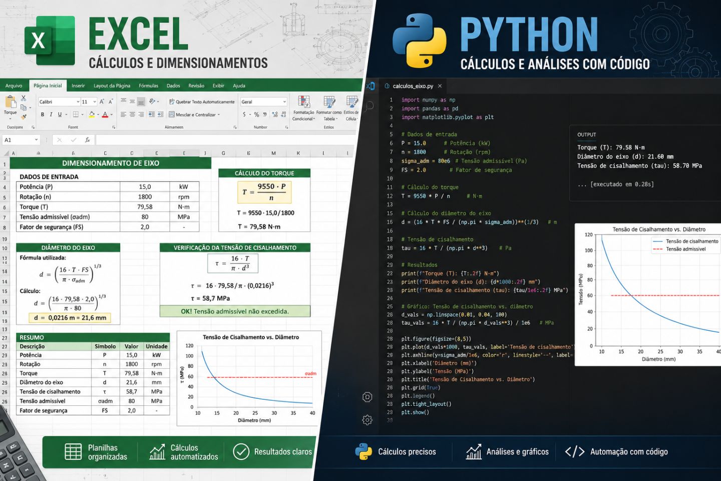Viewport: 721px width, 481px height.
Task: Click the Format Painter brush icon
Action: pos(24,117)
